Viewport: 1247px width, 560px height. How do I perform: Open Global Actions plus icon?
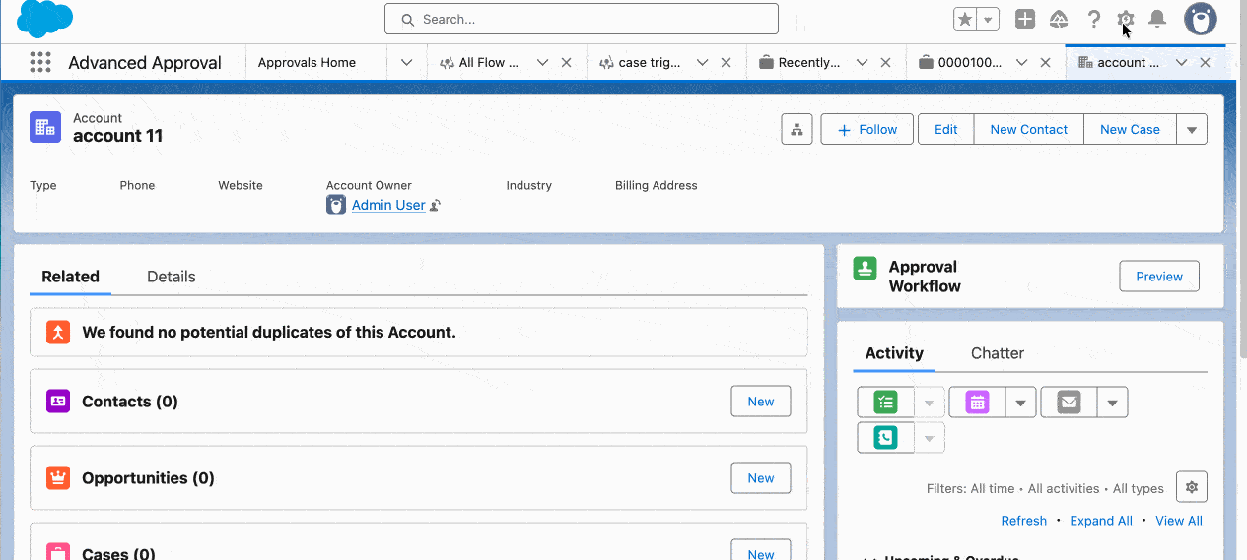[1025, 19]
